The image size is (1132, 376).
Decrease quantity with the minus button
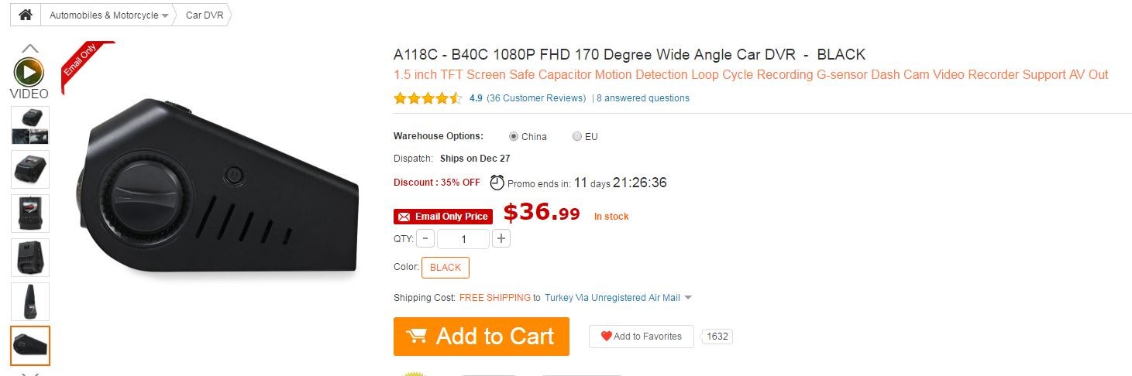[425, 238]
